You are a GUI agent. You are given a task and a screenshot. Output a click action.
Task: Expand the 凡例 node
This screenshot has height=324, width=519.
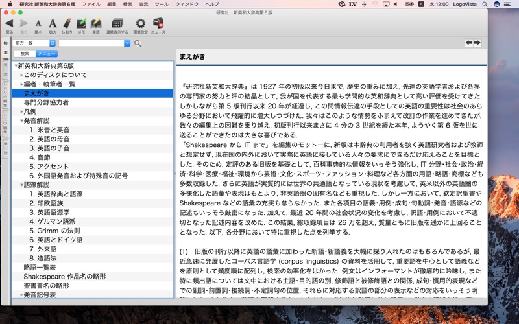pyautogui.click(x=21, y=111)
